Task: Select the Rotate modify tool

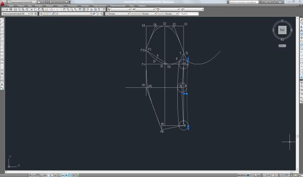Action: [302, 41]
